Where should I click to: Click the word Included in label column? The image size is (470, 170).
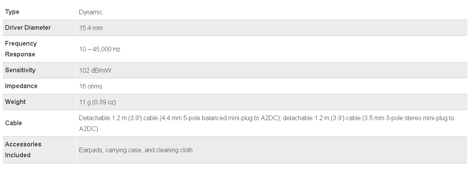click(x=18, y=155)
